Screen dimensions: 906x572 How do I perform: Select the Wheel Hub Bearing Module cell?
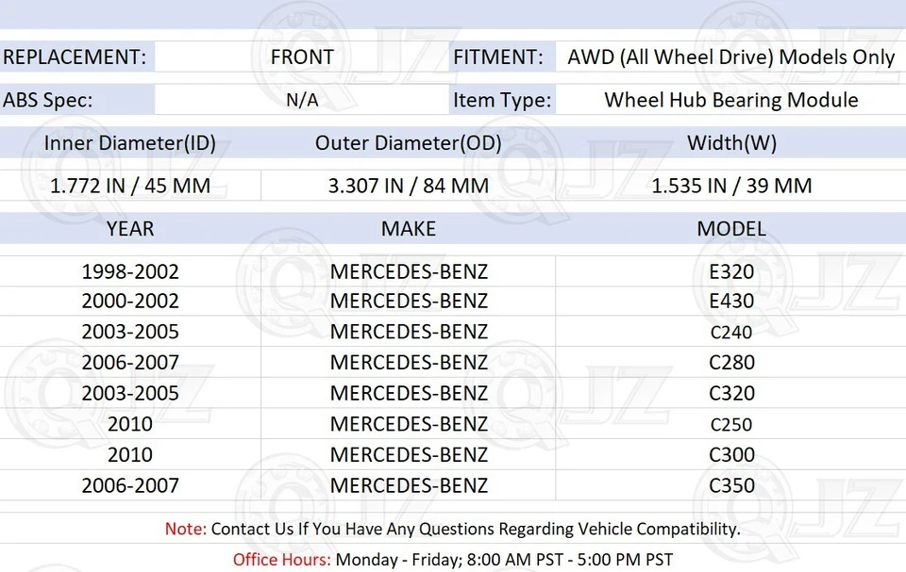[730, 100]
